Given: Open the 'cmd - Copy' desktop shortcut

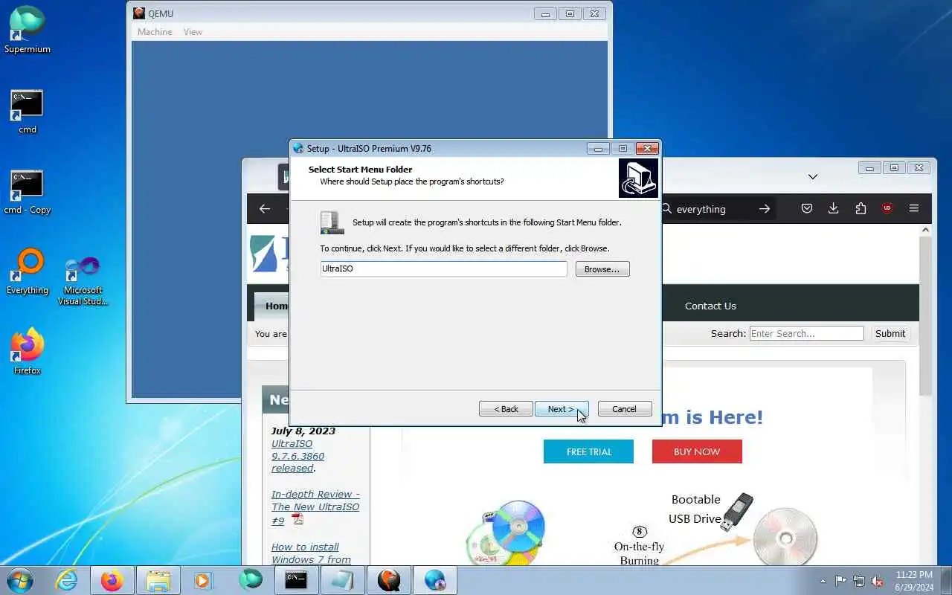Looking at the screenshot, I should (x=28, y=192).
